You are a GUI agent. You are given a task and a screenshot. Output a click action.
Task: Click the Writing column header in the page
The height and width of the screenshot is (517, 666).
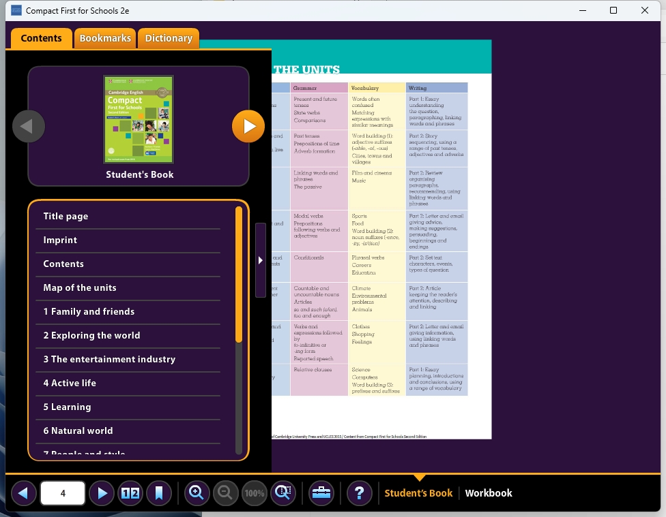point(437,88)
